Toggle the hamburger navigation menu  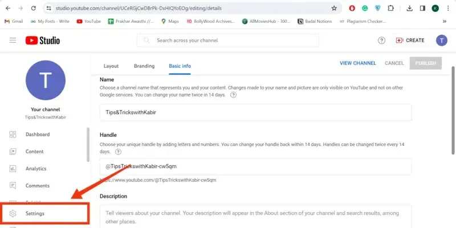(x=13, y=40)
